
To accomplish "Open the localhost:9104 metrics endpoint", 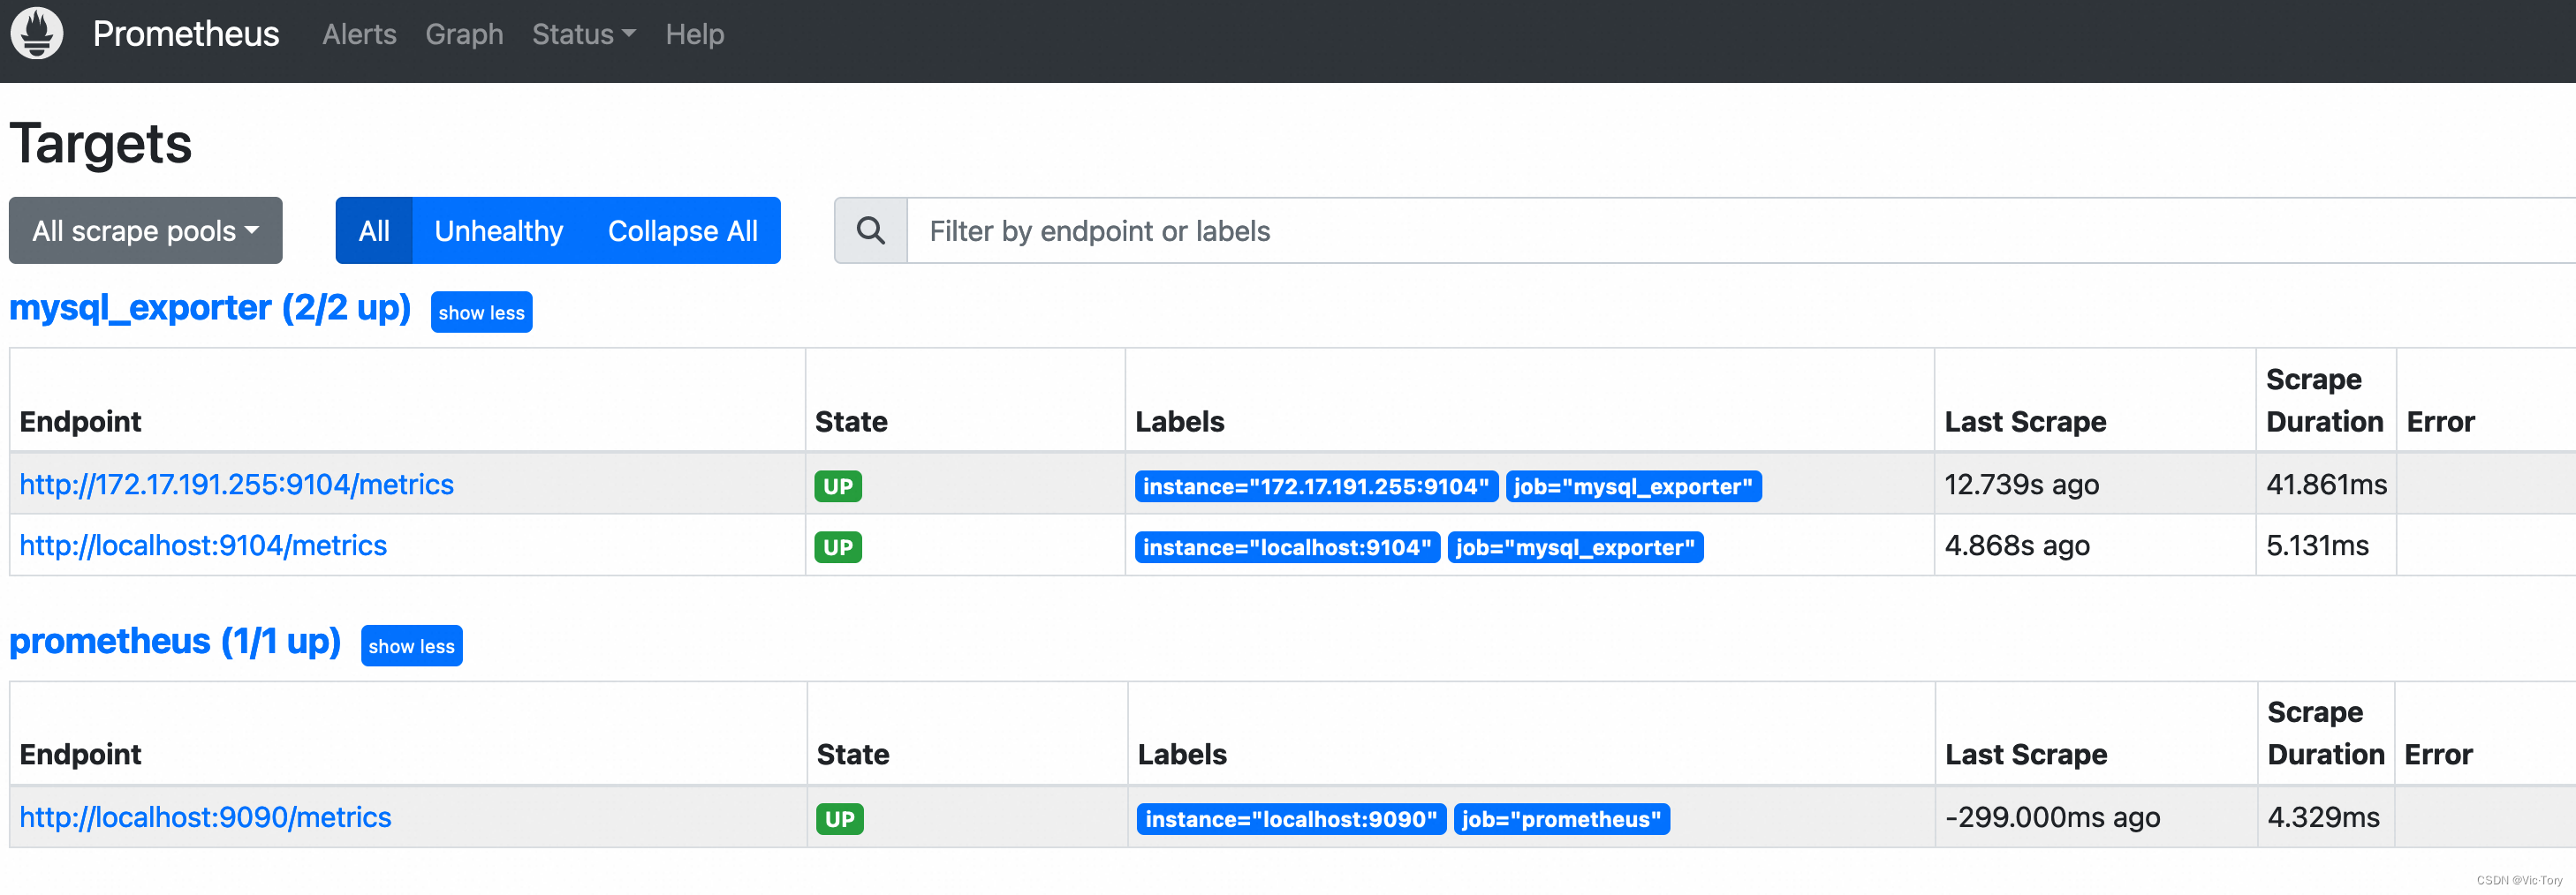I will 203,545.
